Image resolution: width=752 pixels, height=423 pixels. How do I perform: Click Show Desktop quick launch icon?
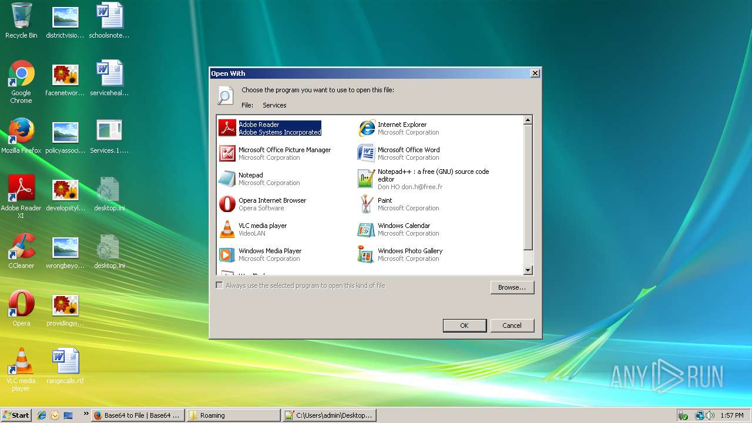coord(68,415)
